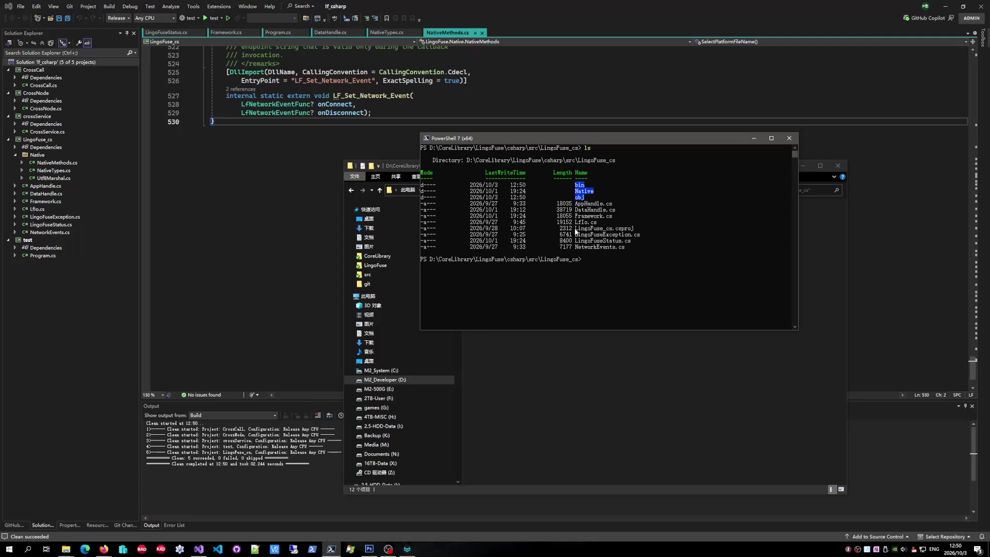Toggle pin on NativeMethods.cs tab
Screen dimensions: 990x557
pos(475,32)
